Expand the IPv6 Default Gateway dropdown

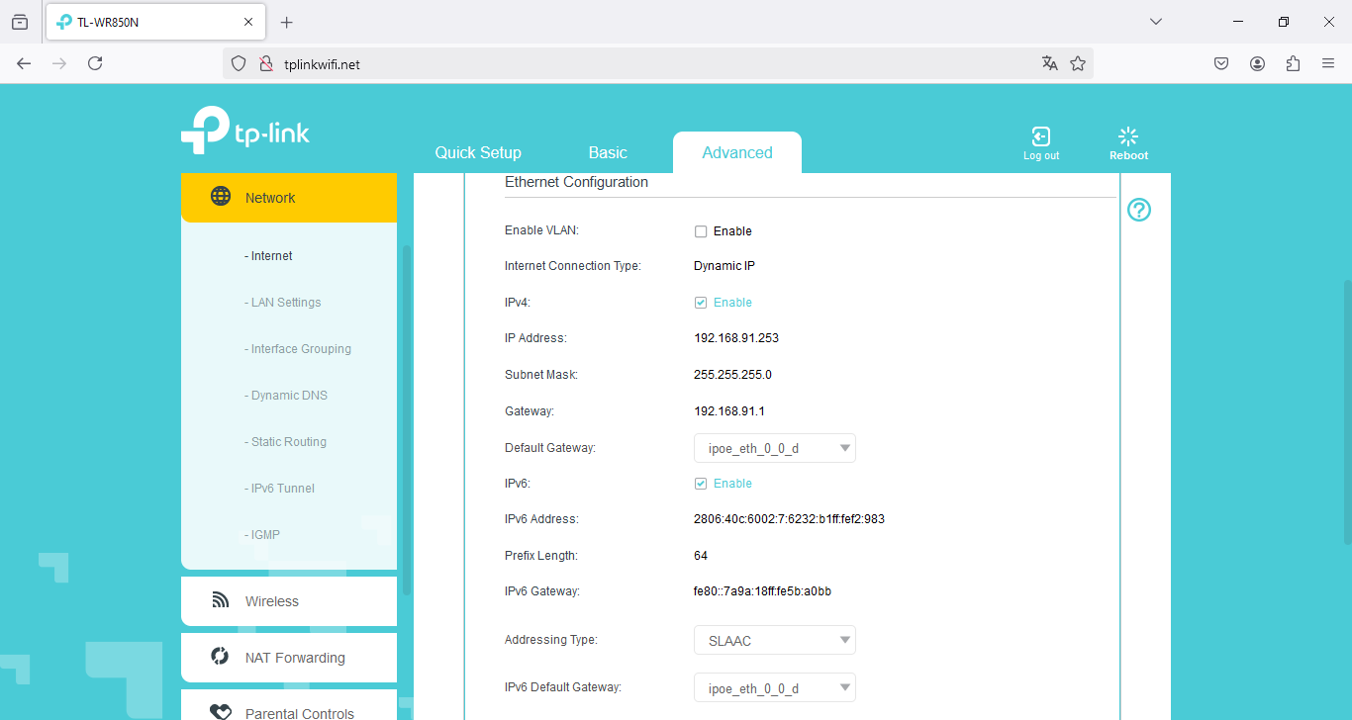(x=774, y=687)
